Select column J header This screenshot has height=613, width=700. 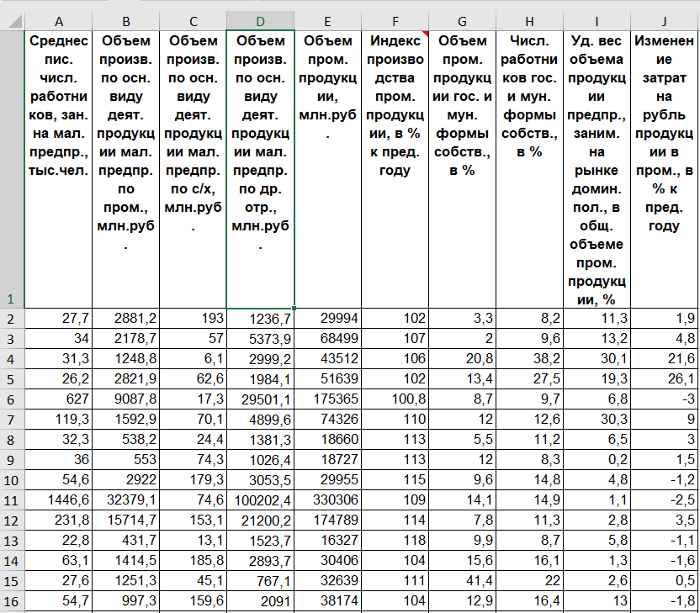pos(665,21)
